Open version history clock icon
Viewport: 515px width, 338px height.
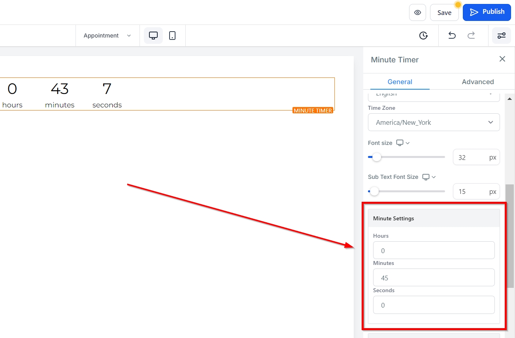click(x=423, y=36)
